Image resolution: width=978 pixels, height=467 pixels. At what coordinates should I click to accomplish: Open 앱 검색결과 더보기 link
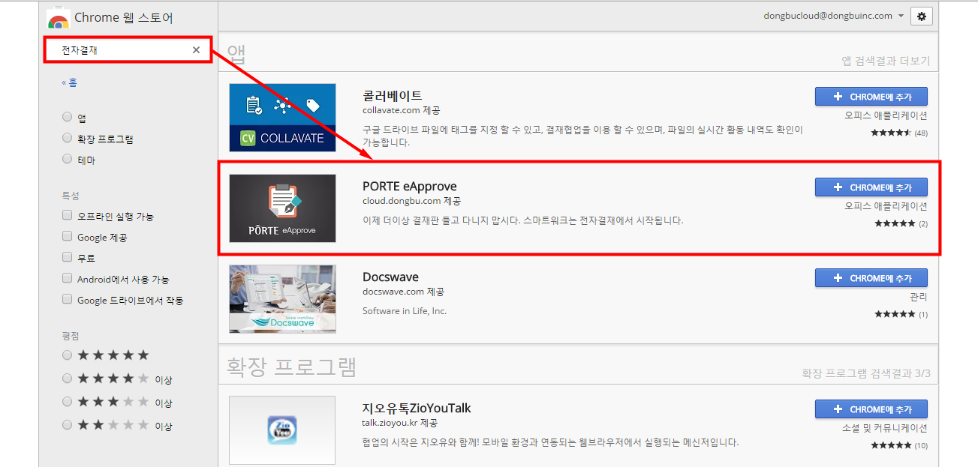(x=886, y=61)
